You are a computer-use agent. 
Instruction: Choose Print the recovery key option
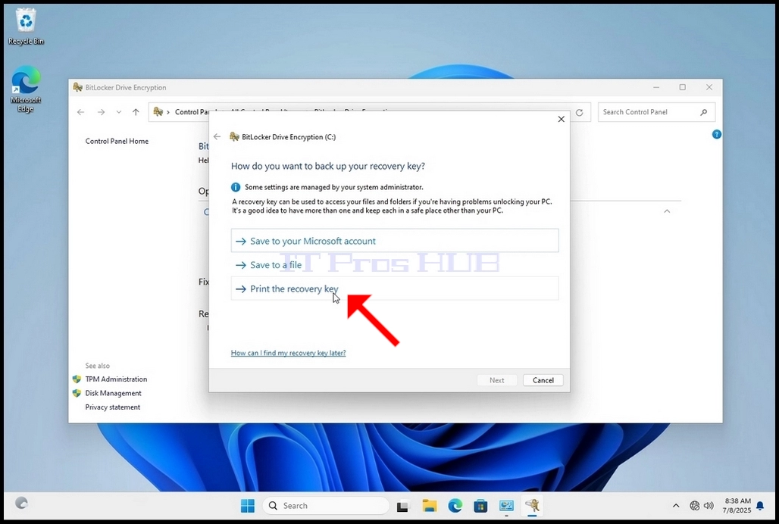[x=395, y=289]
